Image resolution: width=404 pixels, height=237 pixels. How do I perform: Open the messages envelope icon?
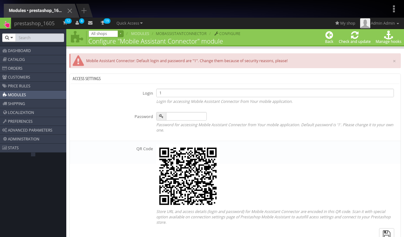[x=90, y=23]
